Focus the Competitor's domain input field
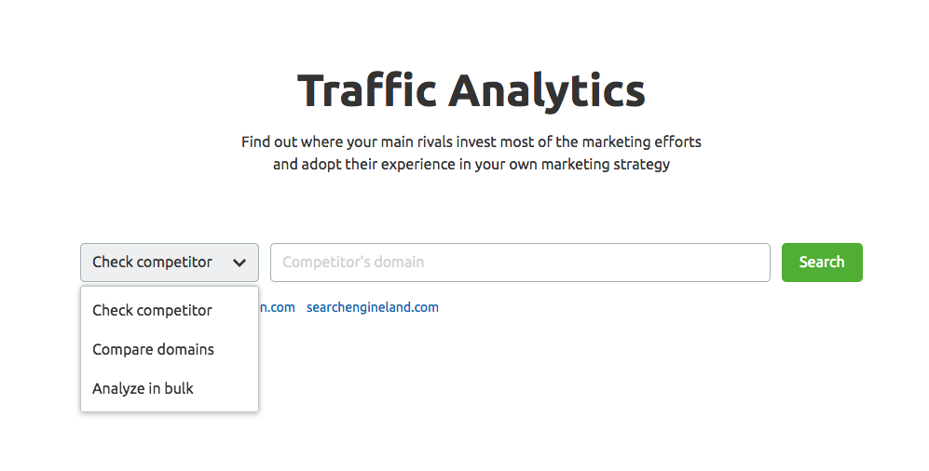Image resolution: width=929 pixels, height=471 pixels. click(520, 262)
